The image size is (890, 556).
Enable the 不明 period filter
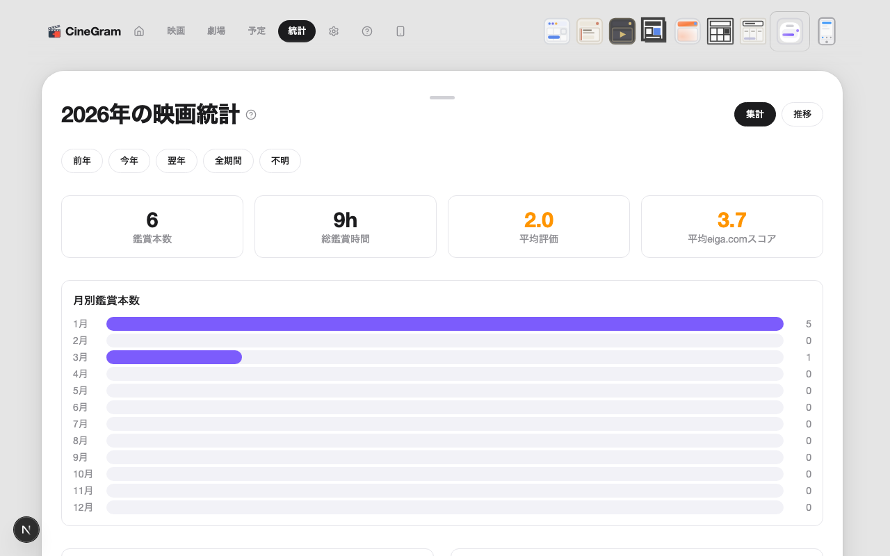click(280, 161)
